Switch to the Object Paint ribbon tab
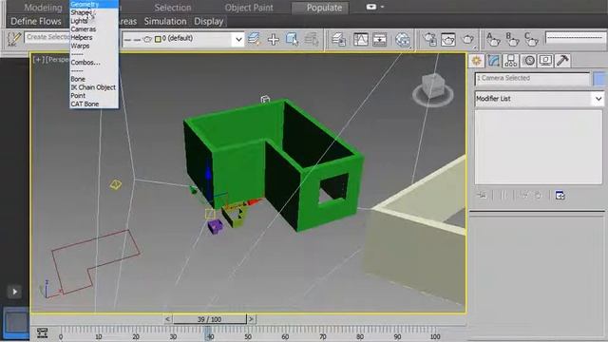The image size is (608, 342). coord(249,8)
